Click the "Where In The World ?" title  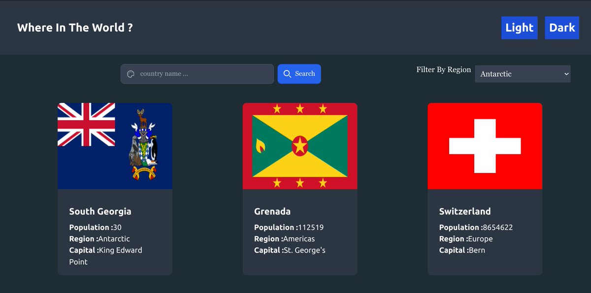(75, 28)
